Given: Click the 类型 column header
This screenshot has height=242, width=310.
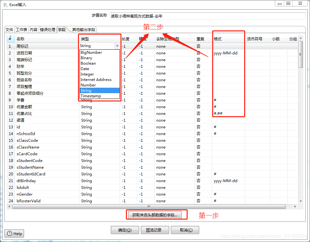Looking at the screenshot, I should click(x=99, y=39).
